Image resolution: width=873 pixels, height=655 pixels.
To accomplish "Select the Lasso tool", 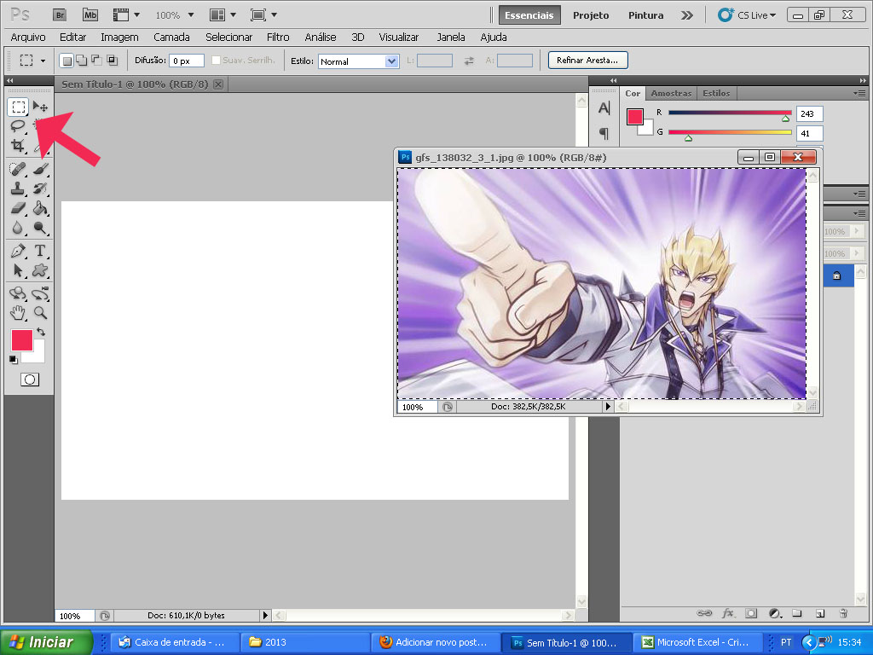I will pyautogui.click(x=18, y=126).
